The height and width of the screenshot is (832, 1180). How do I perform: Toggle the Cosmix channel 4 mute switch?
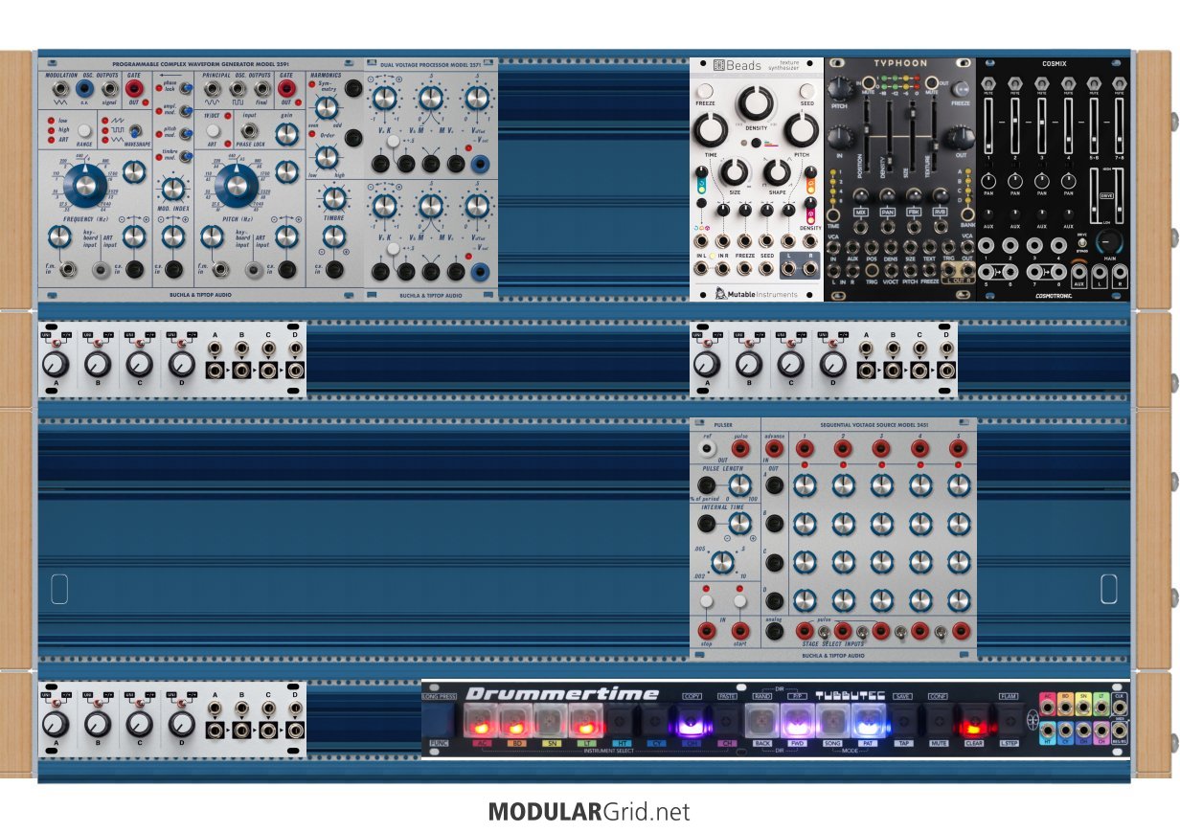1067,84
